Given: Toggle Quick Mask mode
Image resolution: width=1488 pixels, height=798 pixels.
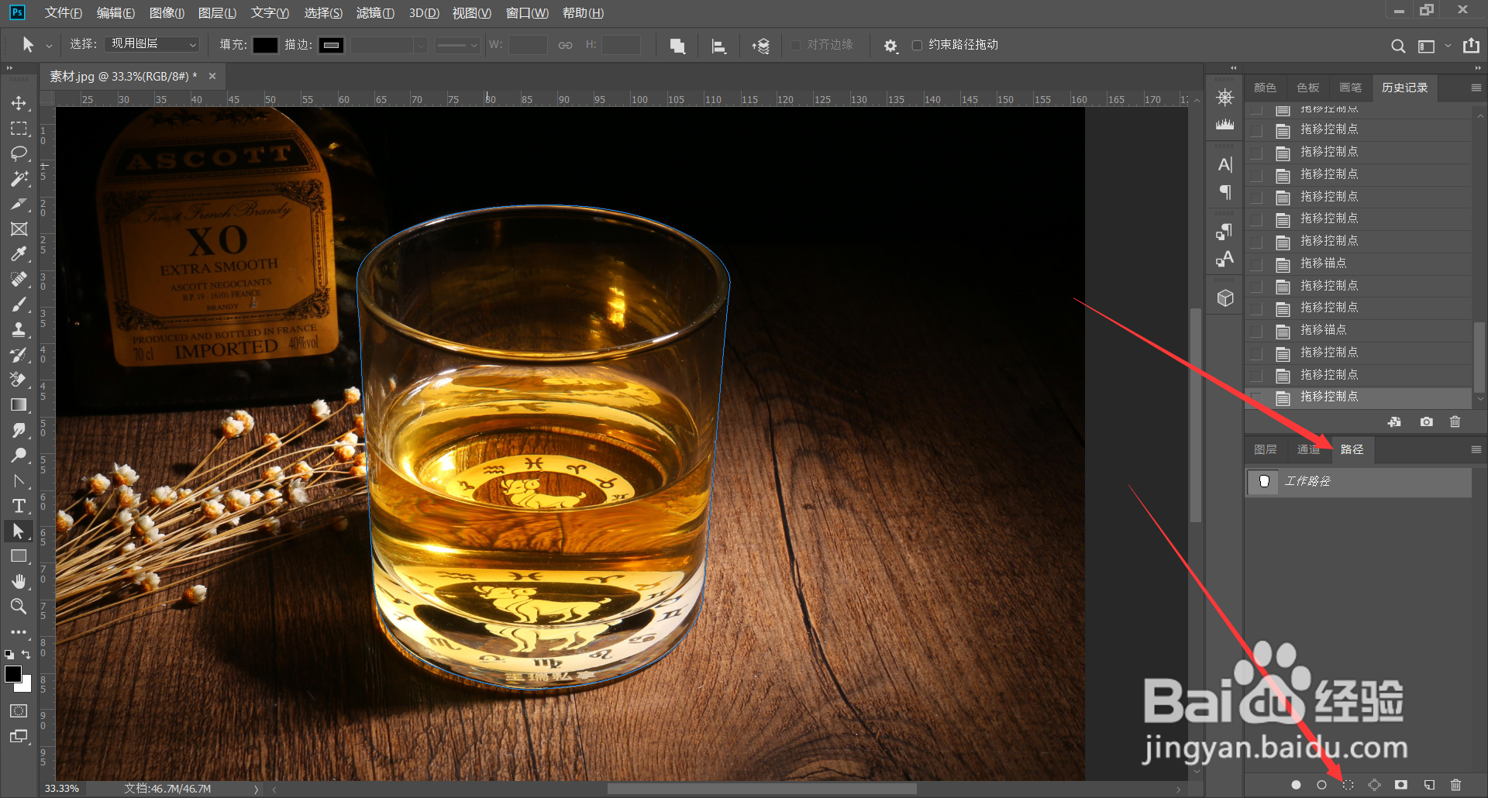Looking at the screenshot, I should (19, 711).
